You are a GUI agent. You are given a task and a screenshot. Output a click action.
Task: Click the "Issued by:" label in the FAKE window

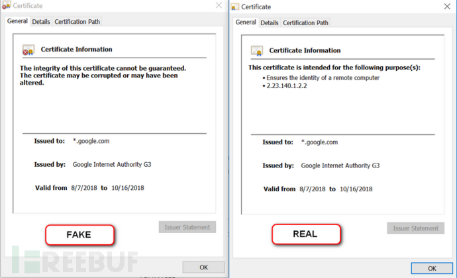point(50,164)
